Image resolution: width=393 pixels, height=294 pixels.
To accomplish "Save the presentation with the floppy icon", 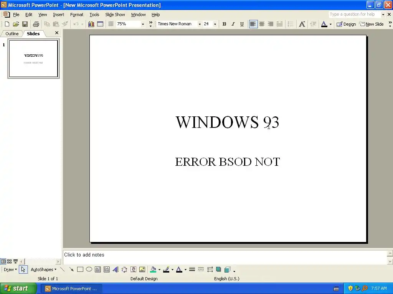I will click(x=25, y=24).
